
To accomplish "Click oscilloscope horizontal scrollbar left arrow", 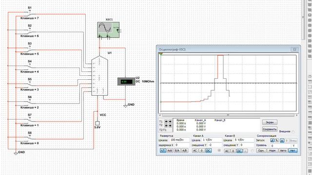I will 160,115.
